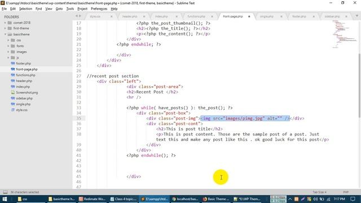Open volume control in system tray
The width and height of the screenshot is (361, 203).
[315, 199]
